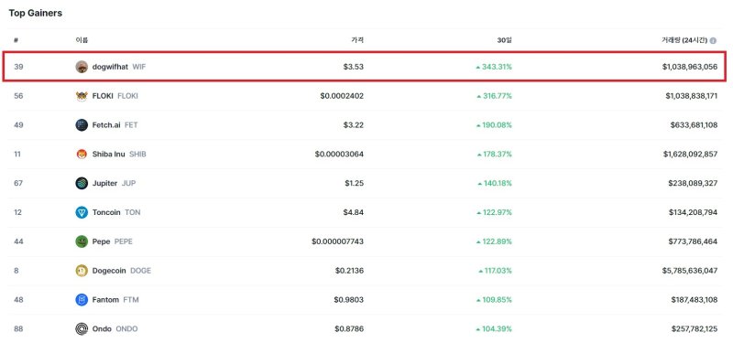Click the FLOKI coin logo icon
The height and width of the screenshot is (343, 733).
coord(82,96)
